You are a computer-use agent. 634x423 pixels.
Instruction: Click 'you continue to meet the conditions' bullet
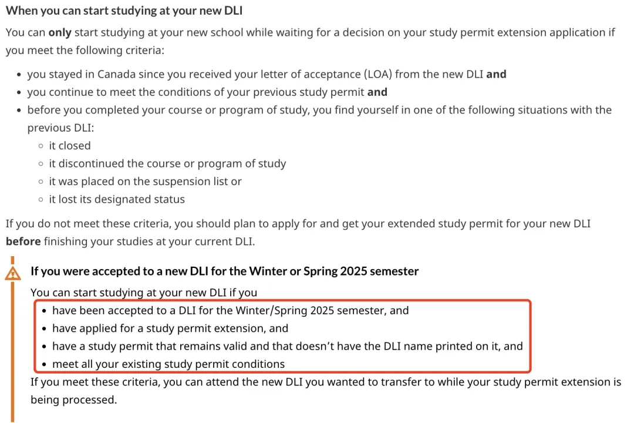pyautogui.click(x=207, y=92)
